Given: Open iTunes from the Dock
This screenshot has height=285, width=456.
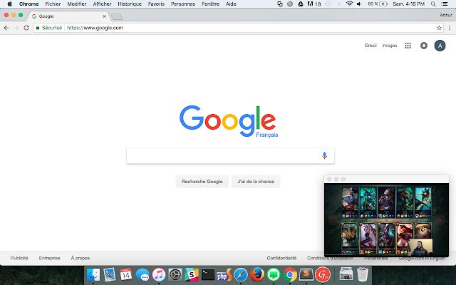Looking at the screenshot, I should coord(159,274).
